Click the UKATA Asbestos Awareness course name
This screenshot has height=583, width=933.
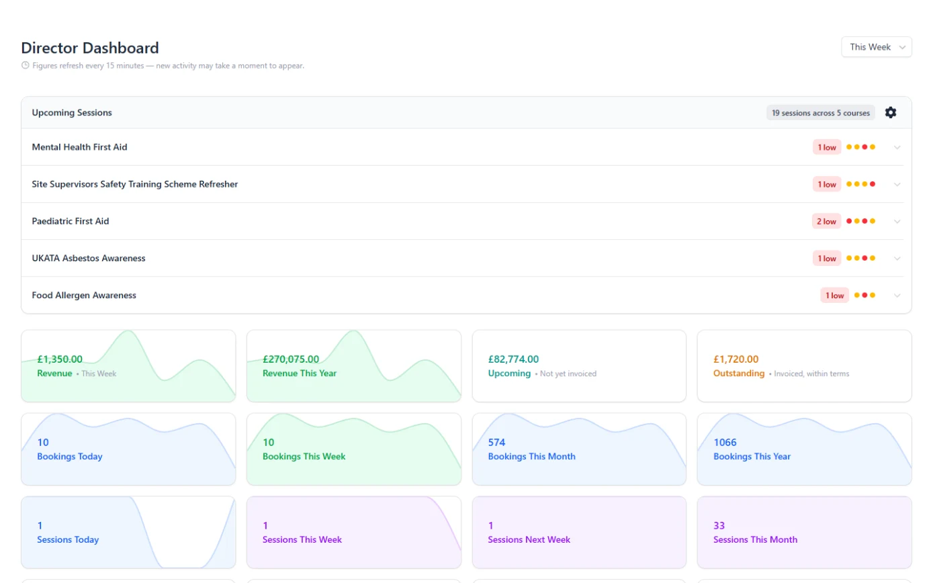(89, 258)
